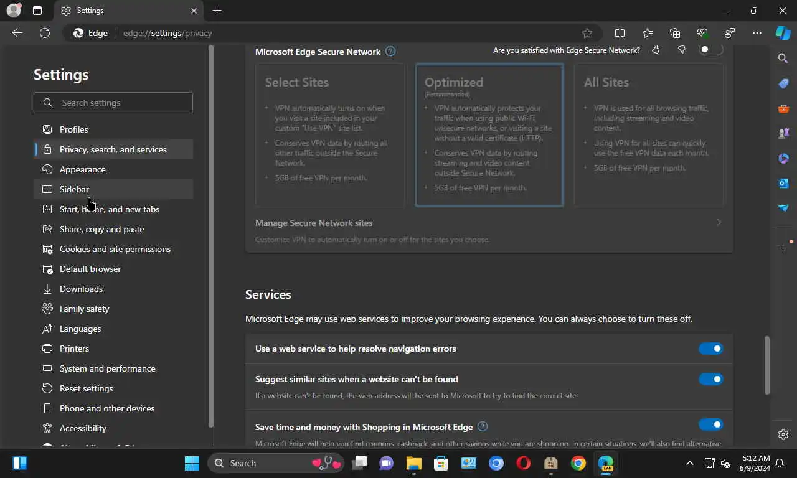797x478 pixels.
Task: Add this page to favorites star
Action: pos(587,33)
